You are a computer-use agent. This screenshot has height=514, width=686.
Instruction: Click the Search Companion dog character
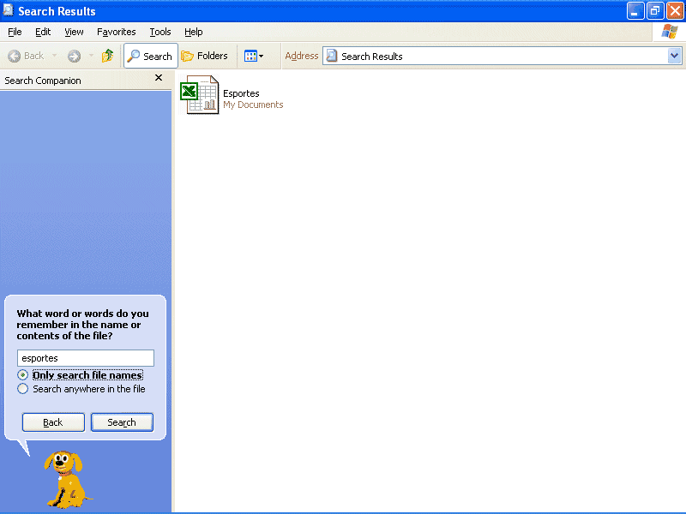coord(66,478)
